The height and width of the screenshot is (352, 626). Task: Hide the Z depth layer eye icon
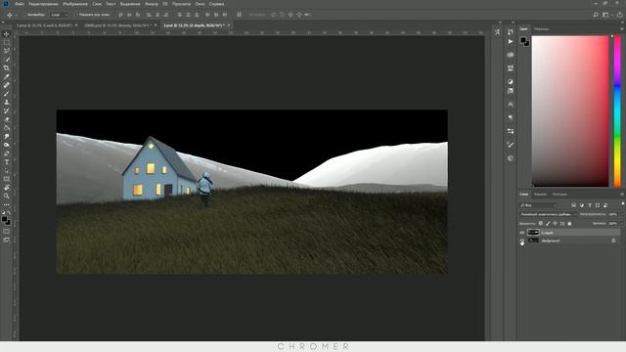(x=521, y=233)
